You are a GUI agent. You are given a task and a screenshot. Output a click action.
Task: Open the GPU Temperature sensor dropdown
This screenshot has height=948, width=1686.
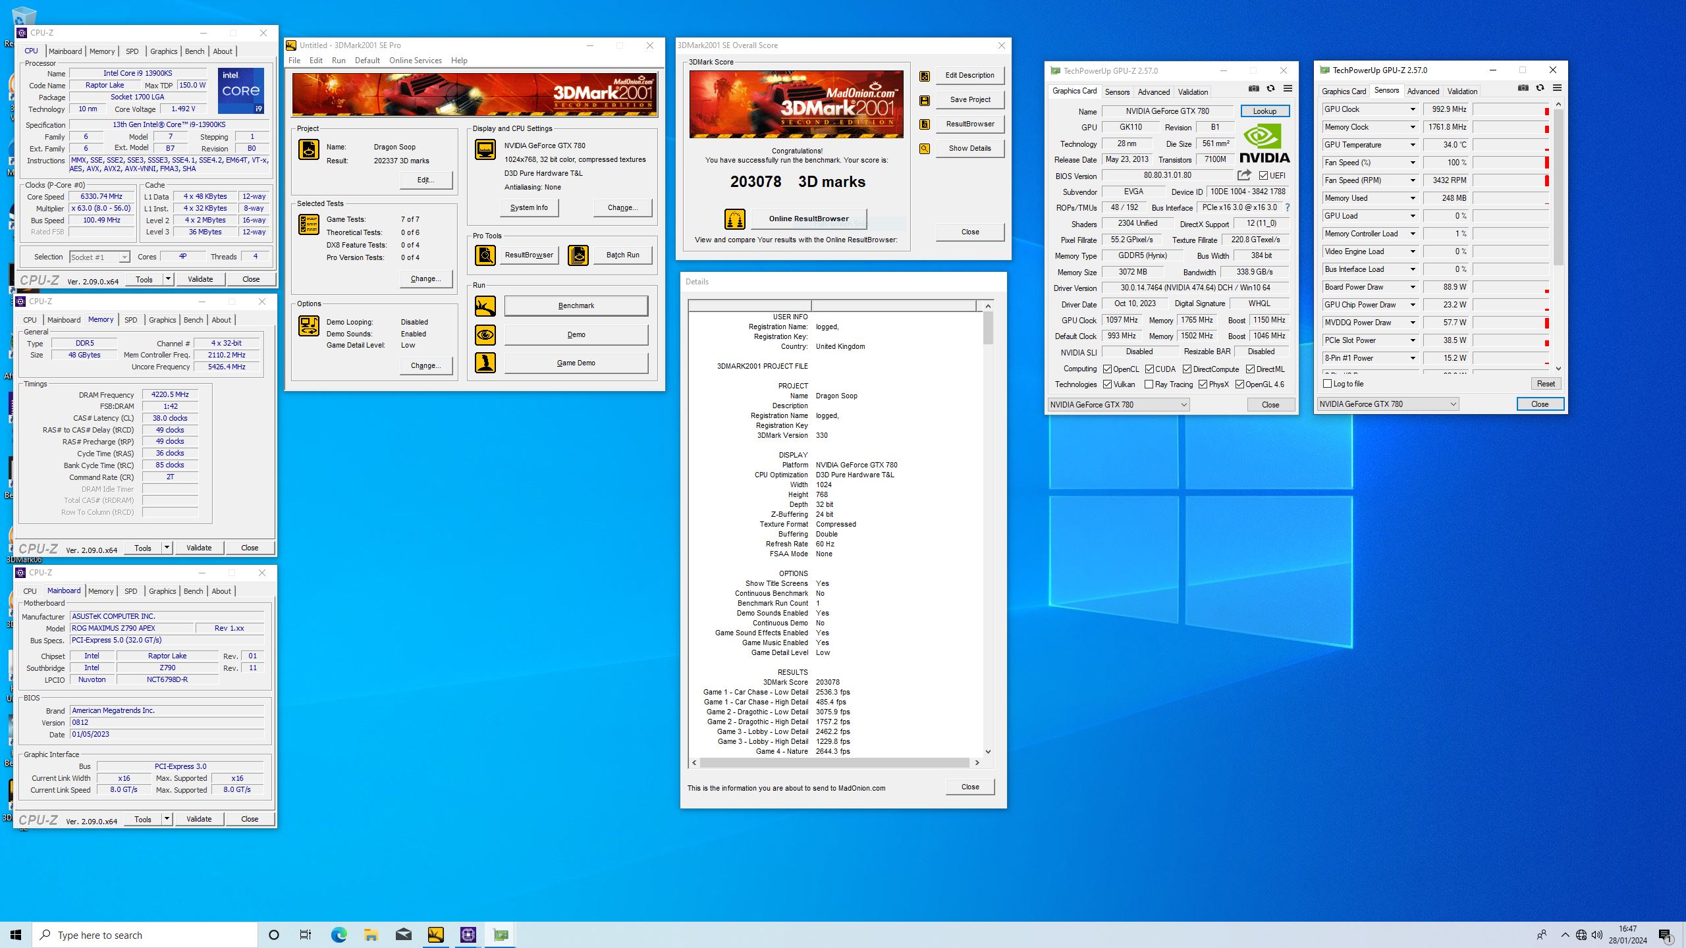[1413, 145]
